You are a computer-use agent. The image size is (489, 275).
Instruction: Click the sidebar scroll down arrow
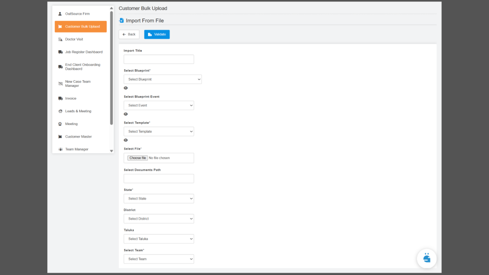click(112, 151)
